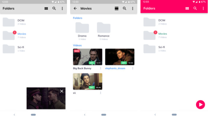Open search in the pink Folders screen
This screenshot has height=118, width=208.
[195, 9]
